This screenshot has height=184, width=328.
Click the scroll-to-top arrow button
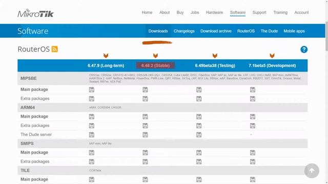click(x=312, y=171)
